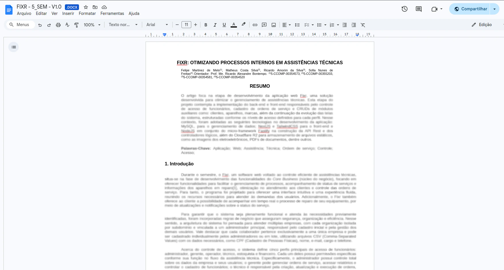504x270 pixels.
Task: Open the Google Docs home icon
Action: [x=9, y=10]
